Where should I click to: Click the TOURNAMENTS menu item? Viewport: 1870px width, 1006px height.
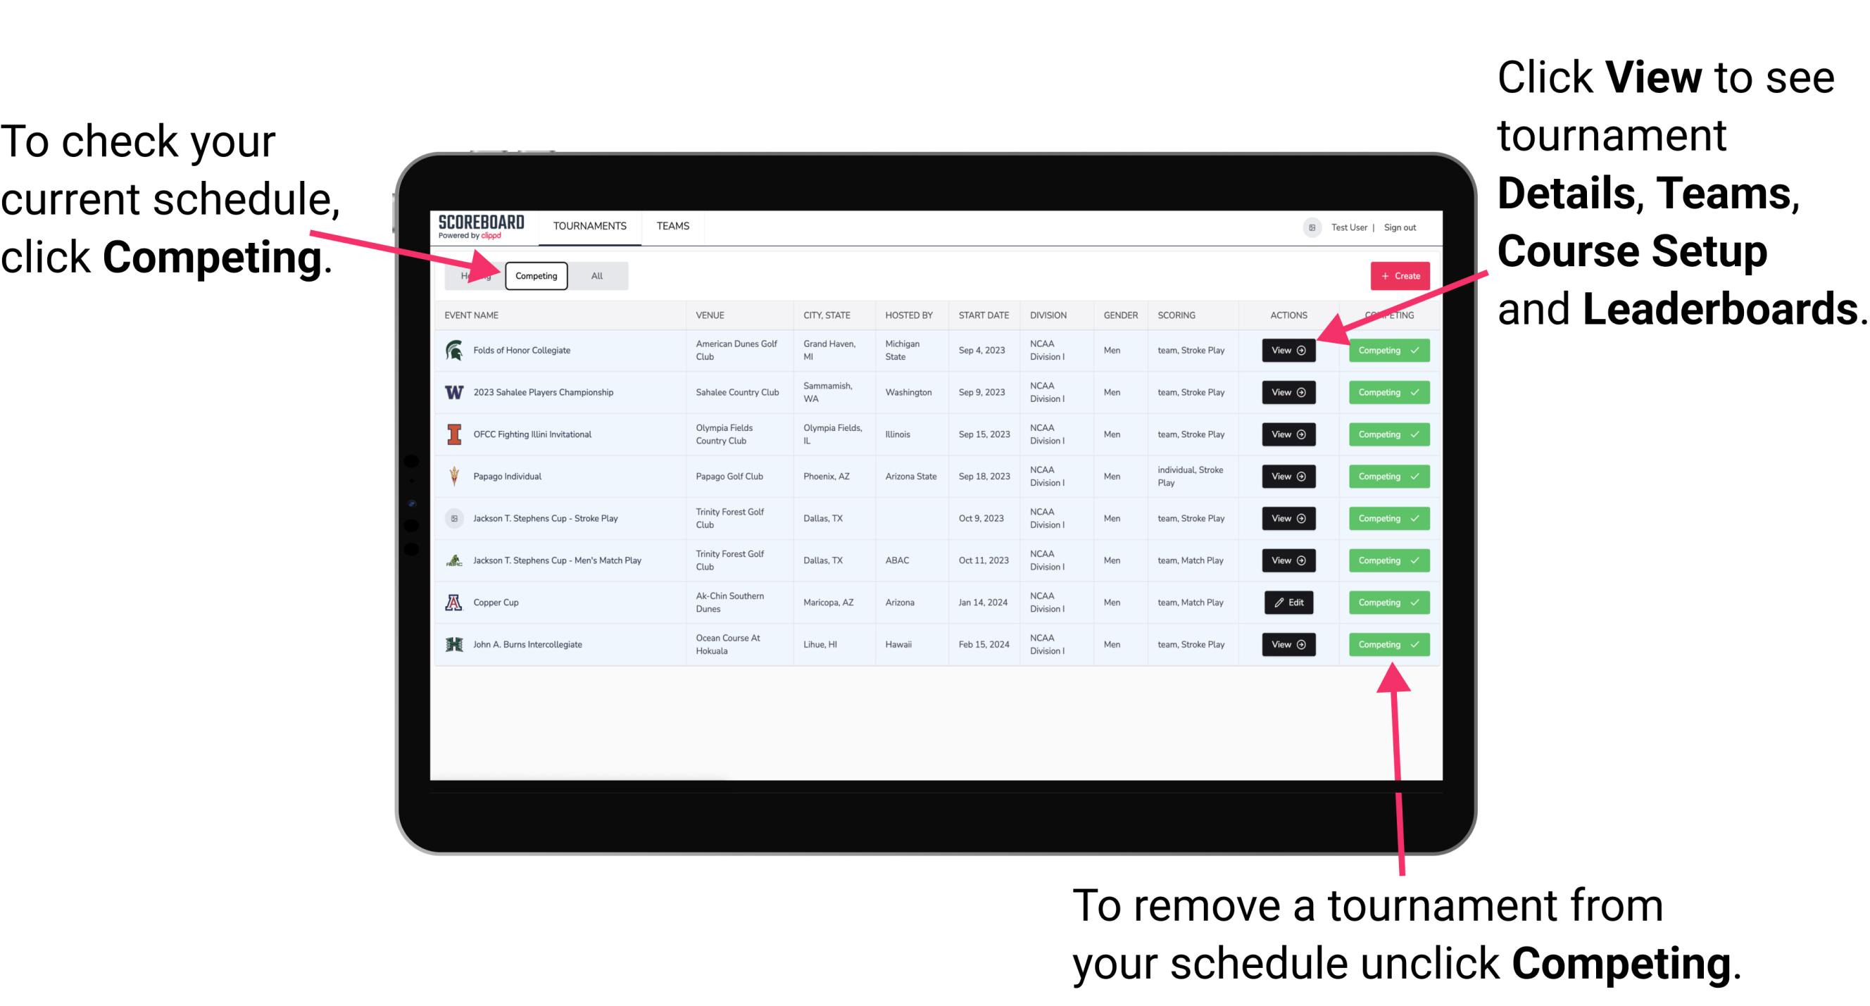coord(588,225)
